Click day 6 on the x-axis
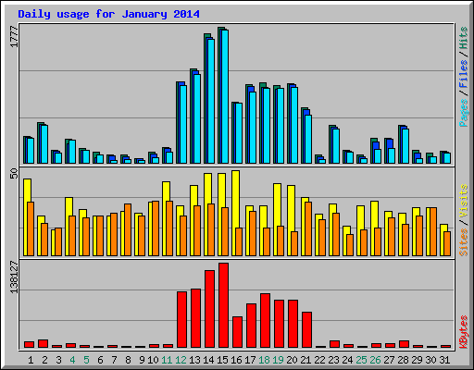The width and height of the screenshot is (474, 370). pos(100,360)
